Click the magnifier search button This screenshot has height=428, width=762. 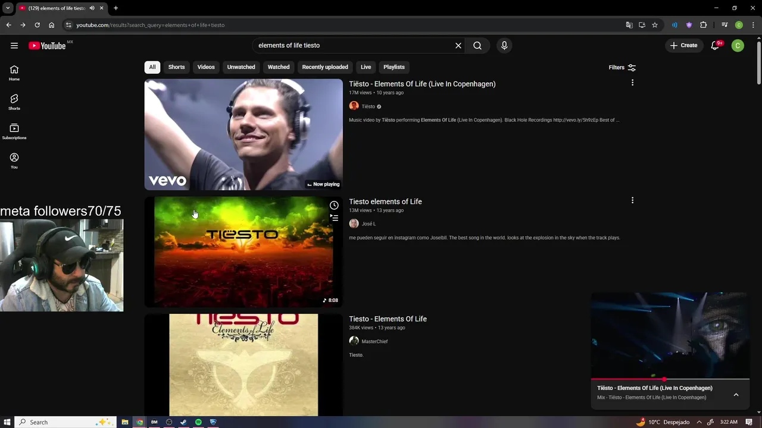[477, 45]
